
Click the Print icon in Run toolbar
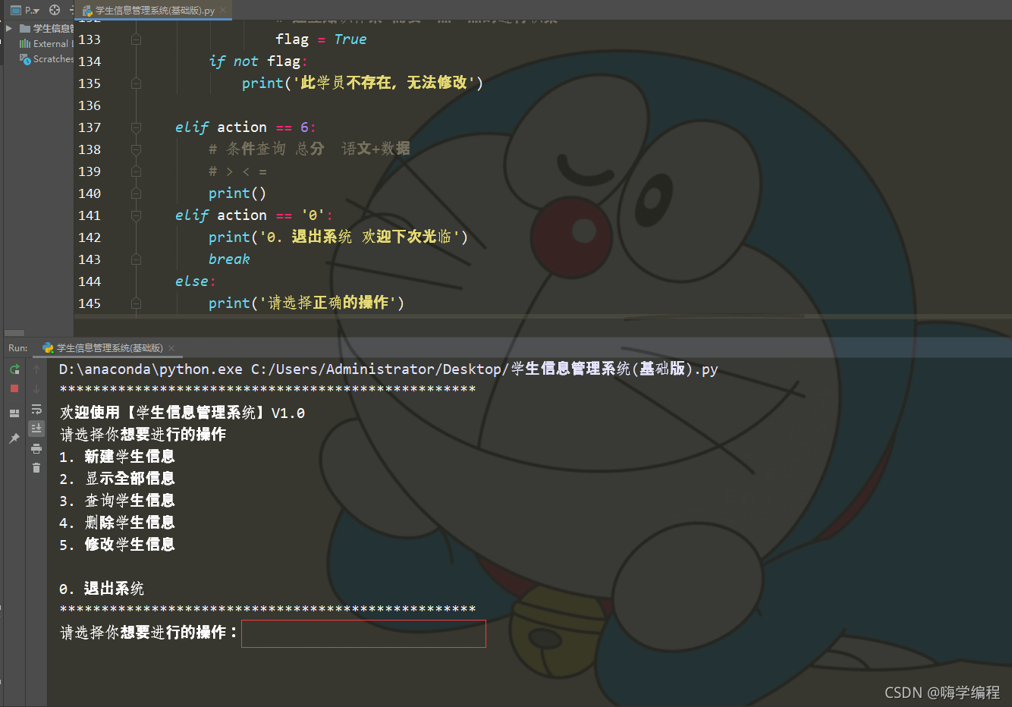pyautogui.click(x=36, y=449)
